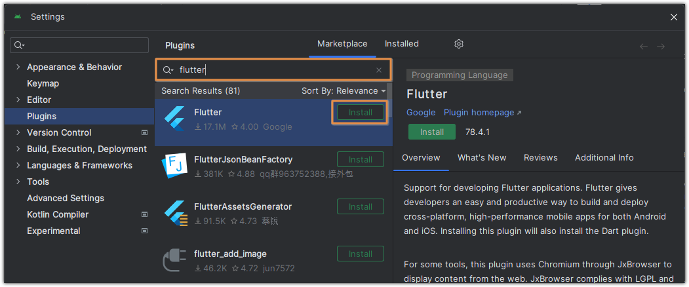Select the FlutterAssetsGenerator plugin name
689x287 pixels.
(243, 206)
